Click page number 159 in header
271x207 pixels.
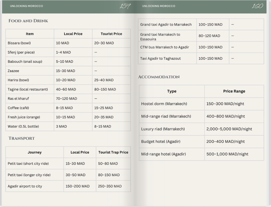coord(125,6)
